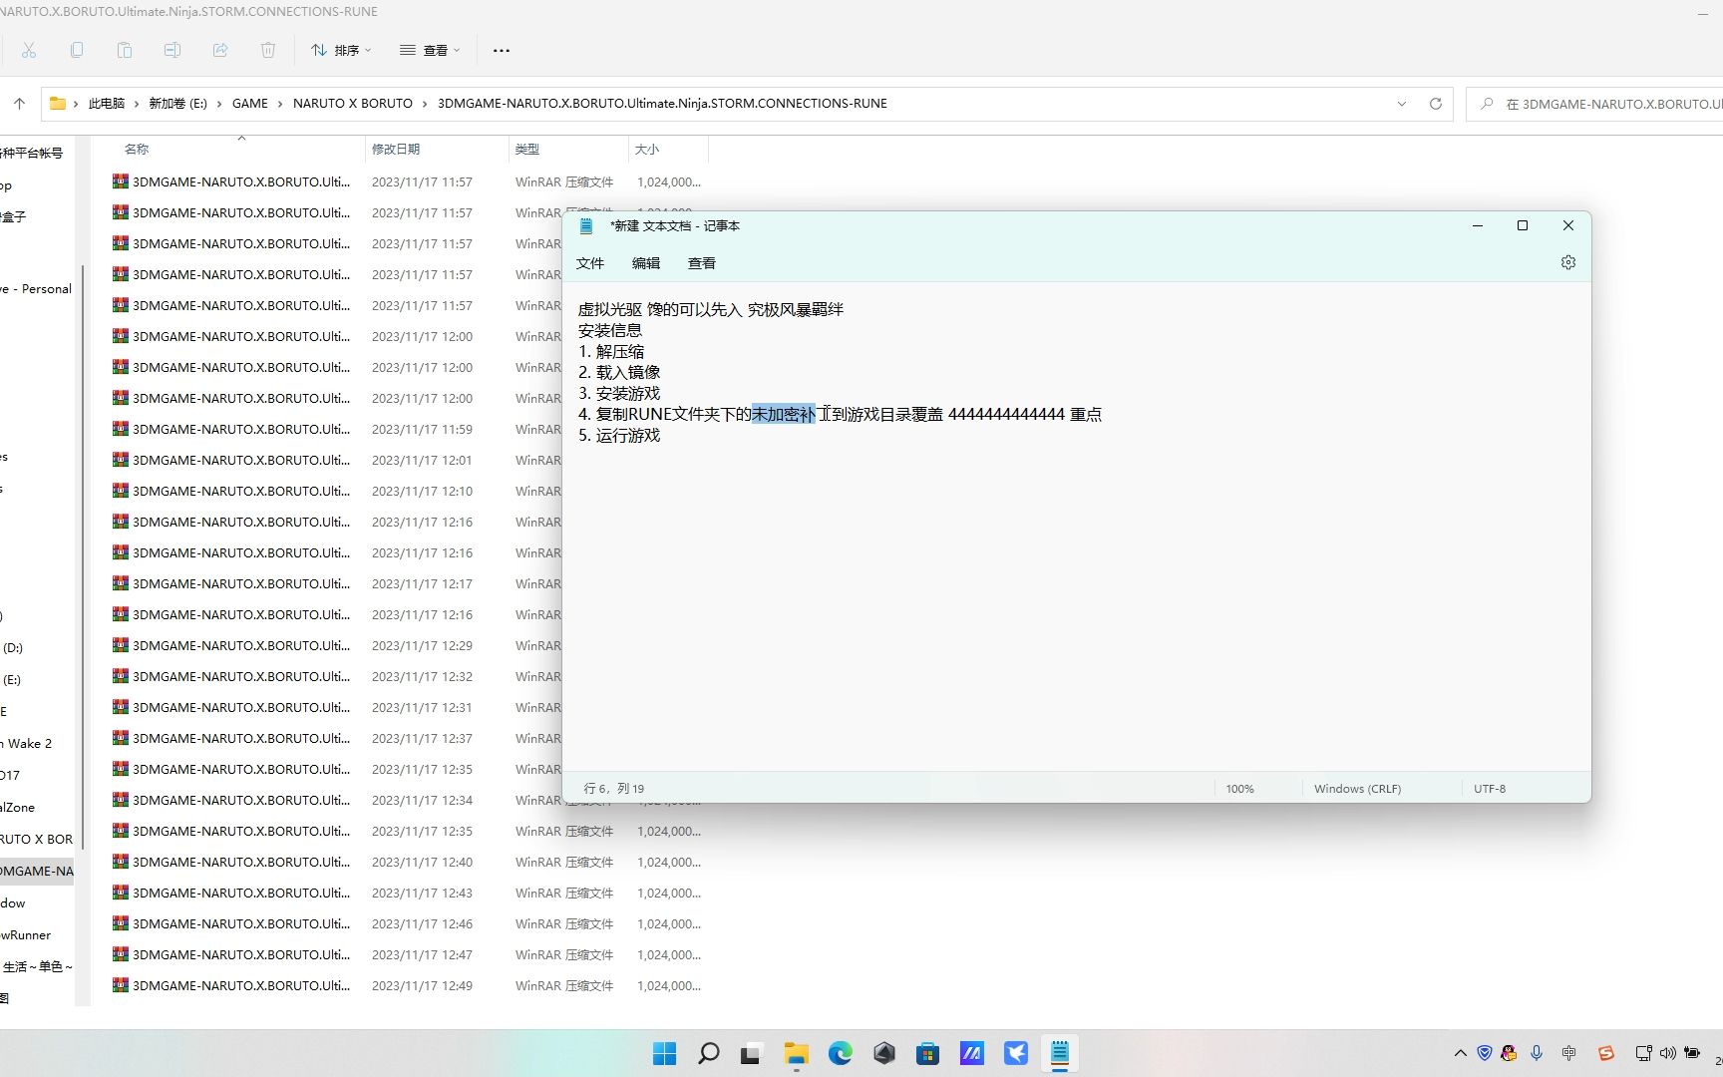Open Microsoft Store from taskbar

[928, 1054]
